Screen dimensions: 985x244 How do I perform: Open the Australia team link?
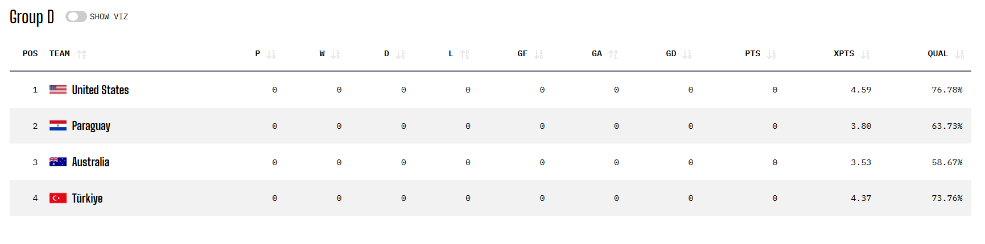(90, 162)
